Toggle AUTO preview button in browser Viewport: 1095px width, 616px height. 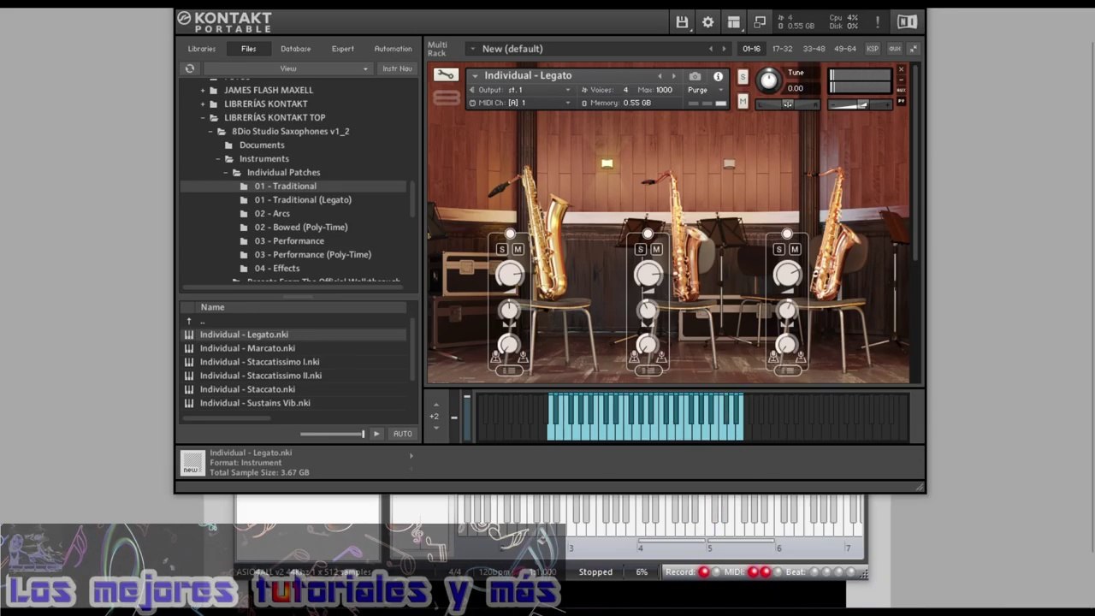pos(403,434)
